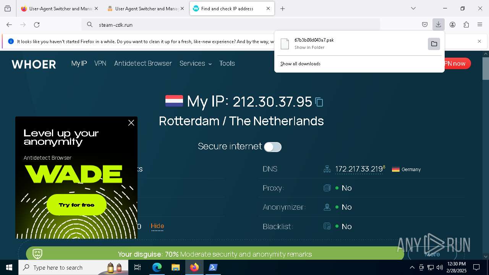Viewport: 489px width, 275px height.
Task: Click the More button
Action: point(432,254)
